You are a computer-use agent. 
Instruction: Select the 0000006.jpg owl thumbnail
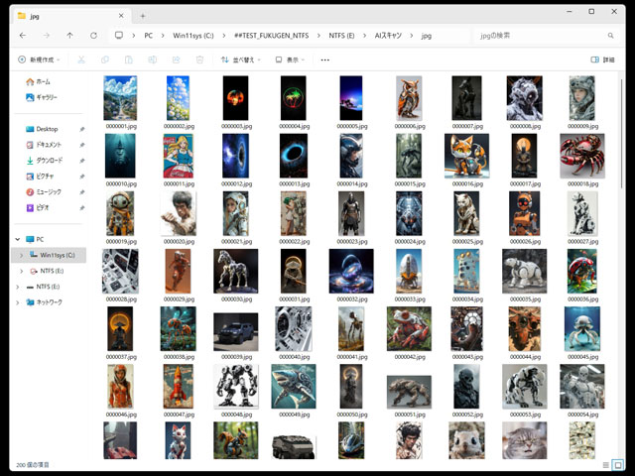409,98
